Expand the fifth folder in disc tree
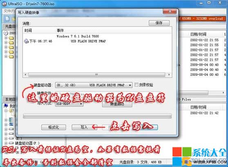 point(6,56)
